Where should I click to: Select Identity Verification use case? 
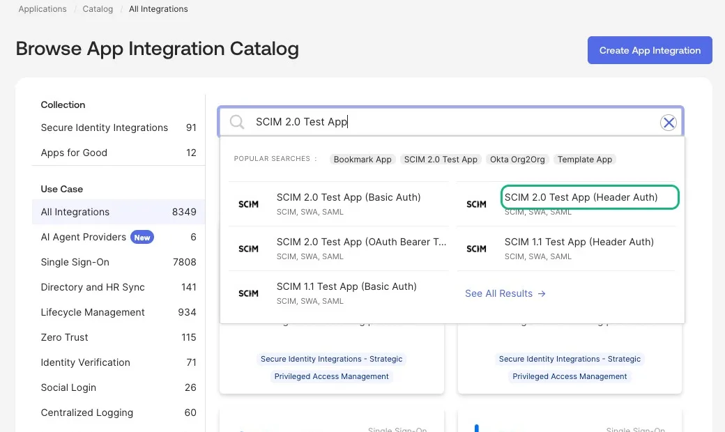tap(119, 362)
